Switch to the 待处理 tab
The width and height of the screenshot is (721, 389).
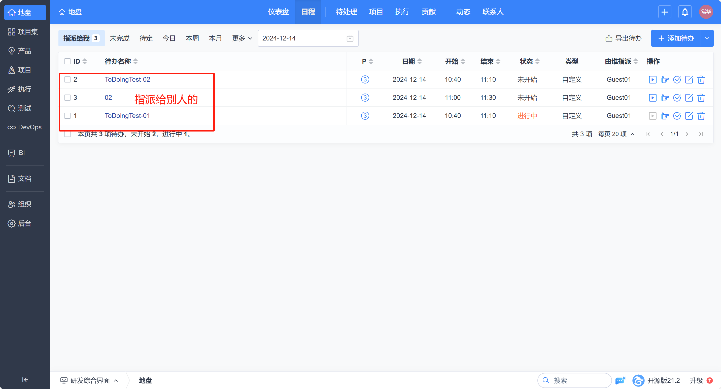pos(346,12)
